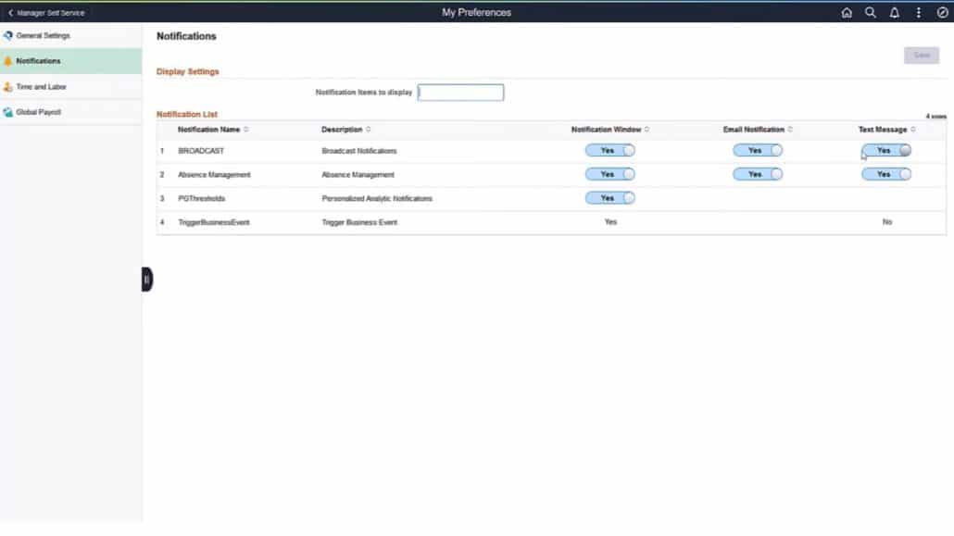The height and width of the screenshot is (536, 954).
Task: Open the NavBar compass icon
Action: coord(940,12)
